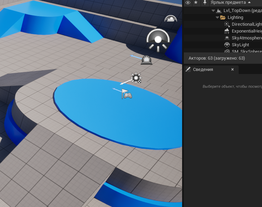262x207 pixels.
Task: Click the ExponentialHeightFog cloud icon in outliner
Action: tap(227, 31)
